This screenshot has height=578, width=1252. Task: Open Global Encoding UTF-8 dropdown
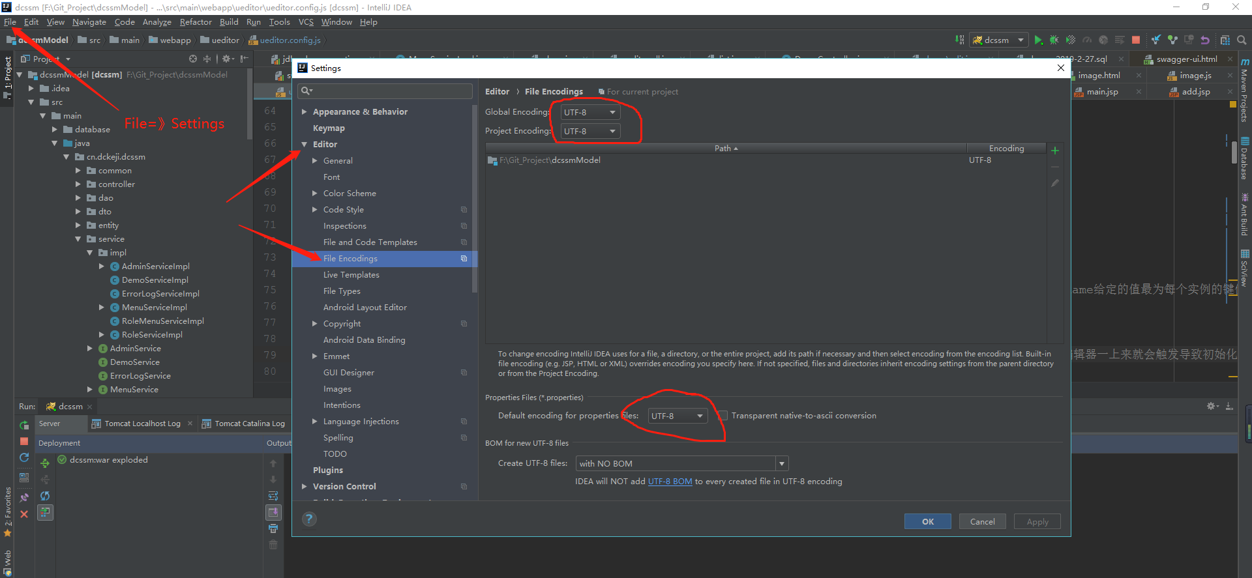coord(590,112)
